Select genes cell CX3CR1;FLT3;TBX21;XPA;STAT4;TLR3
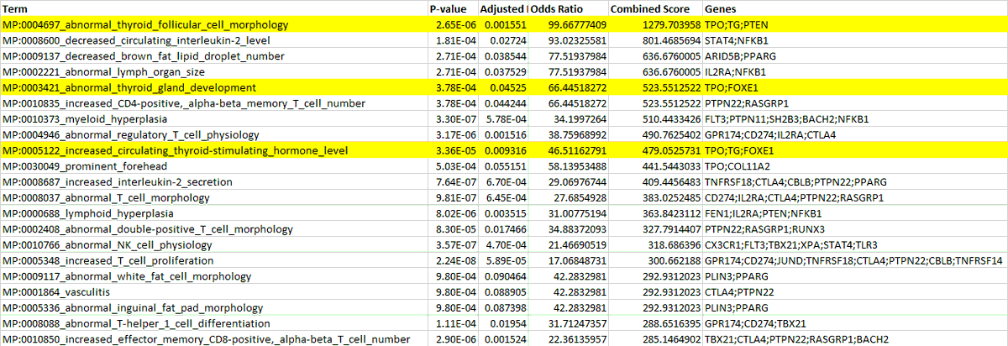This screenshot has height=346, width=1008. pos(854,244)
